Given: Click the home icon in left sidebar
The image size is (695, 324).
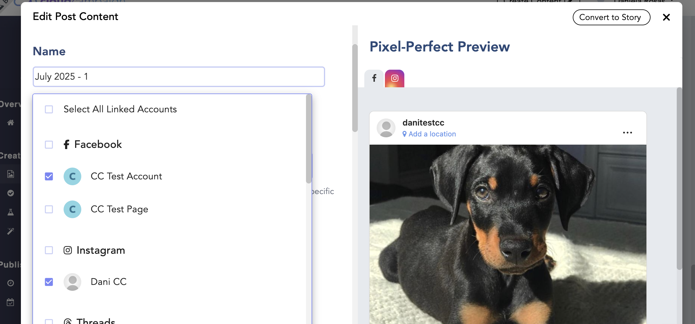Looking at the screenshot, I should (11, 123).
